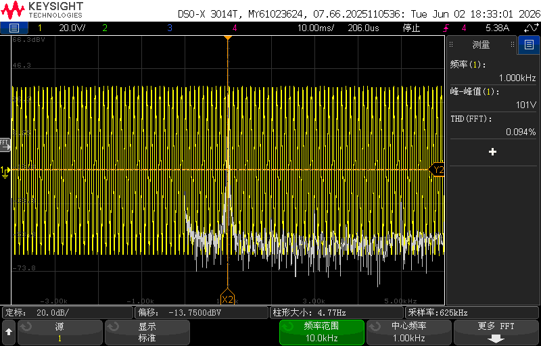Click the 10.00ms/ timebase setting
Image resolution: width=541 pixels, height=346 pixels.
tap(316, 28)
